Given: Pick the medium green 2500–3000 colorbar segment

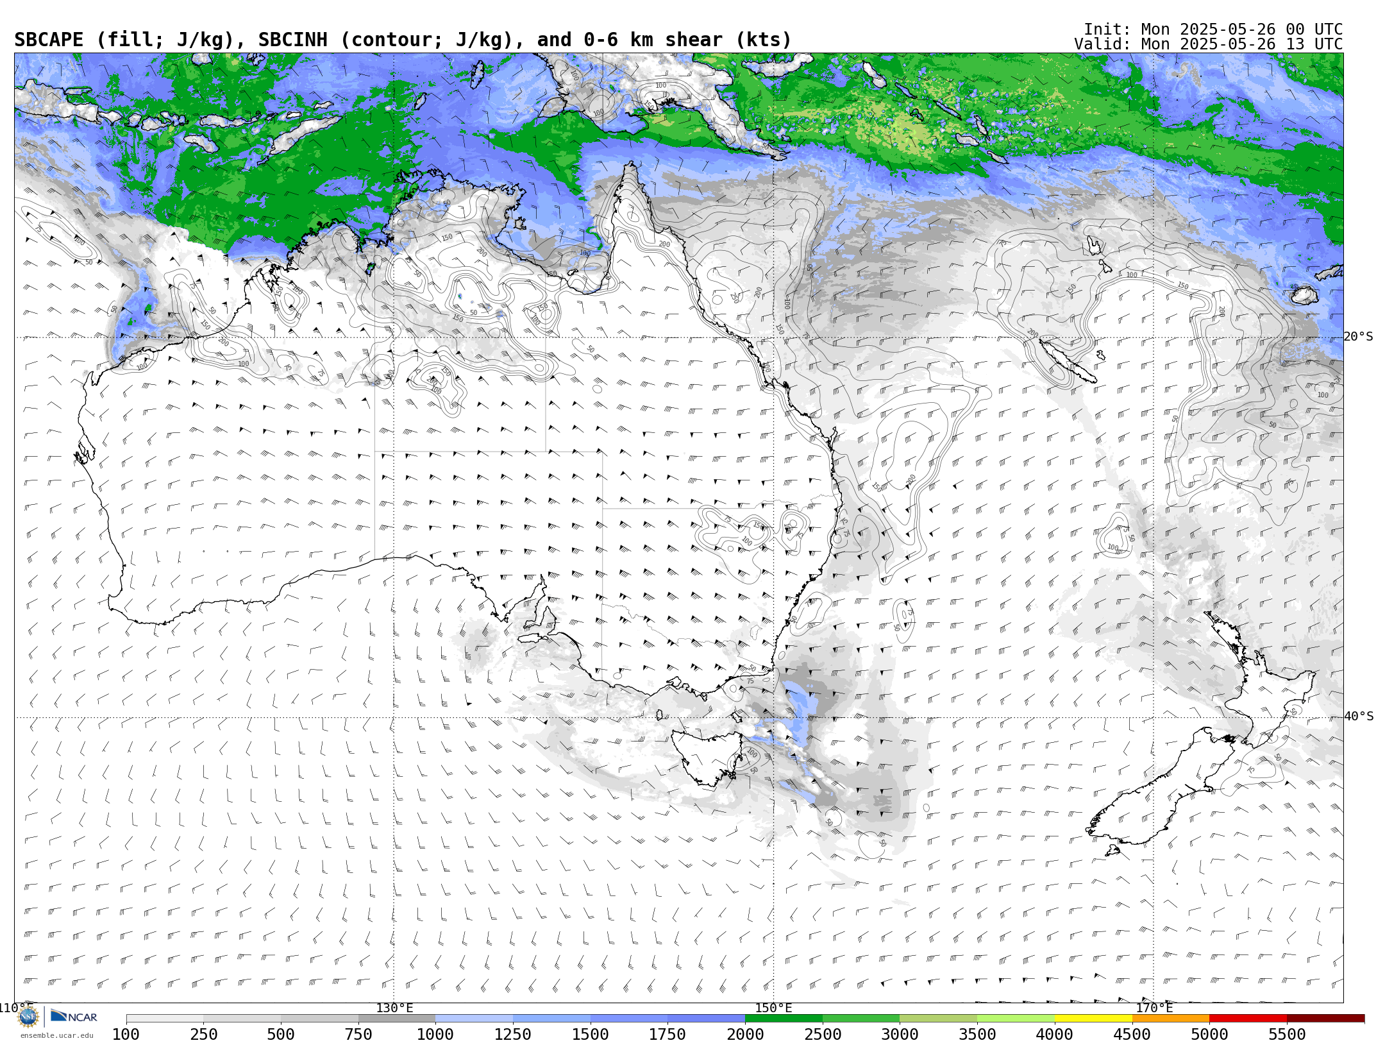Looking at the screenshot, I should click(x=861, y=1019).
